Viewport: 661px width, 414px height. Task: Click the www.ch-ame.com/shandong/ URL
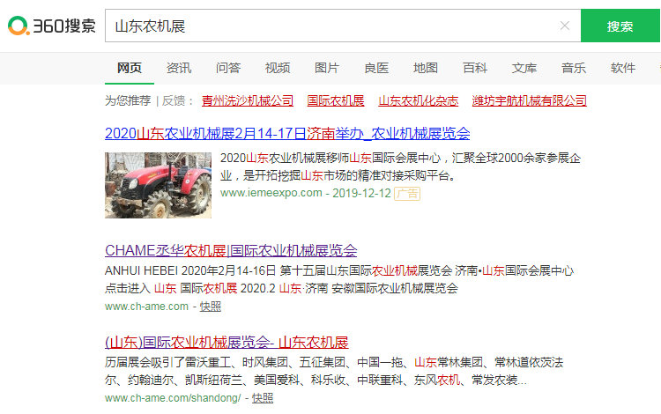[173, 398]
